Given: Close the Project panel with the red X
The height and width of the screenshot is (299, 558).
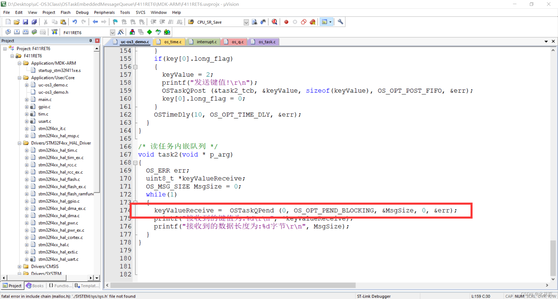Looking at the screenshot, I should tap(97, 41).
